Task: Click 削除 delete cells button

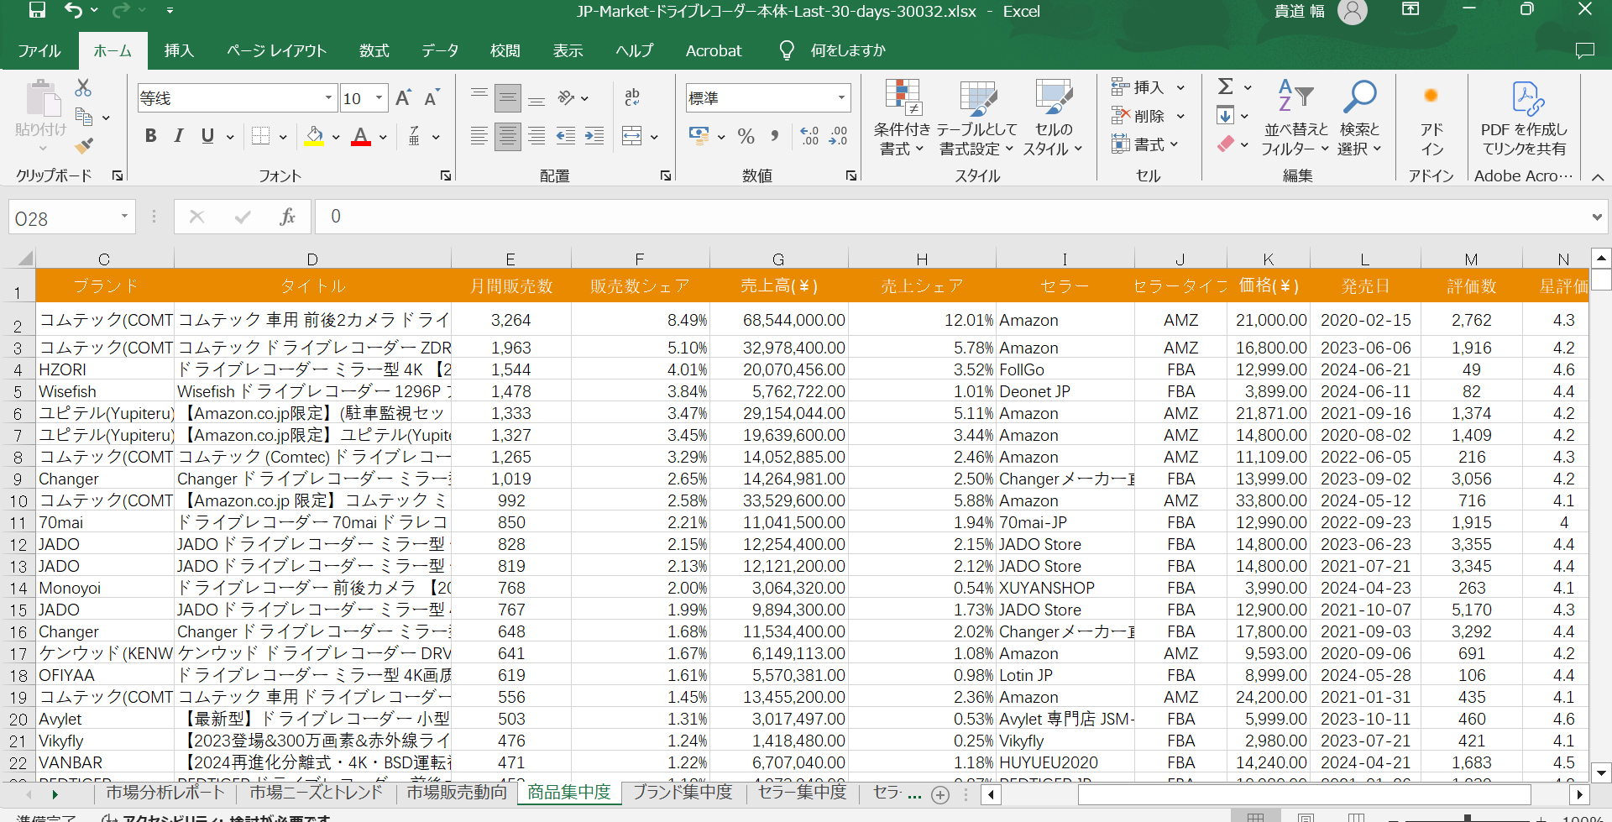Action: pos(1147,116)
